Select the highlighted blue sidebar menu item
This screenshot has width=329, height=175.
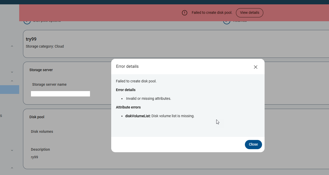pyautogui.click(x=9, y=90)
